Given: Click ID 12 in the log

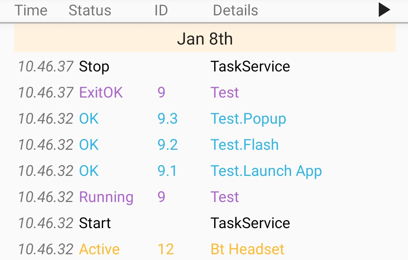Looking at the screenshot, I should click(166, 249).
